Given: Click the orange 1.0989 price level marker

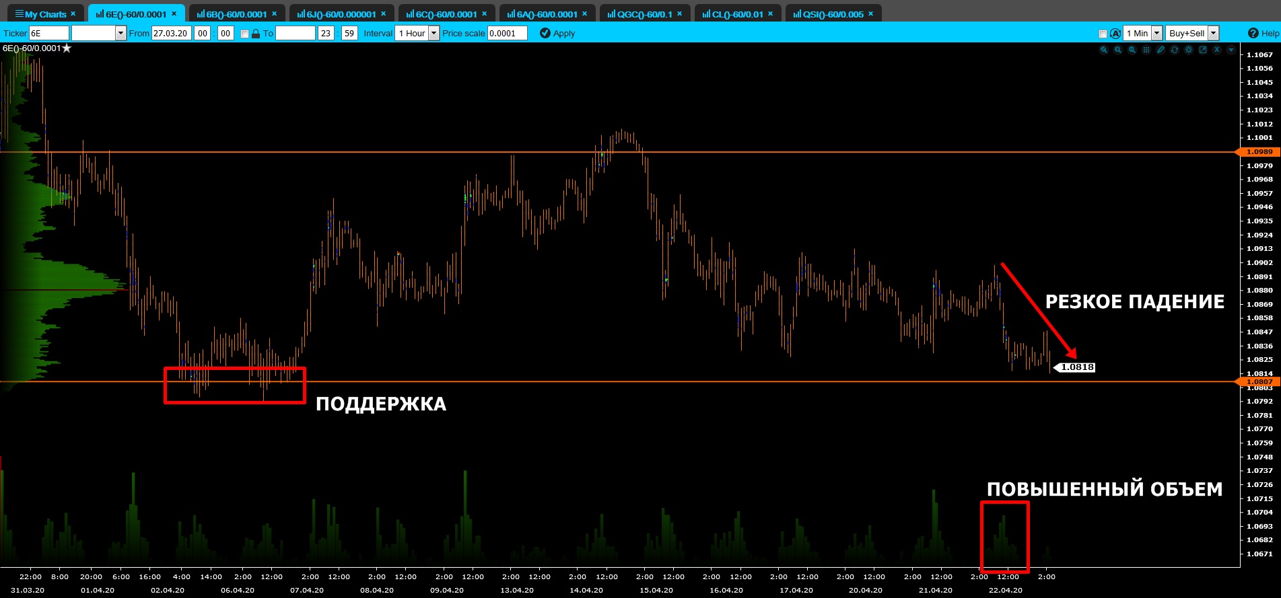Looking at the screenshot, I should click(1257, 152).
